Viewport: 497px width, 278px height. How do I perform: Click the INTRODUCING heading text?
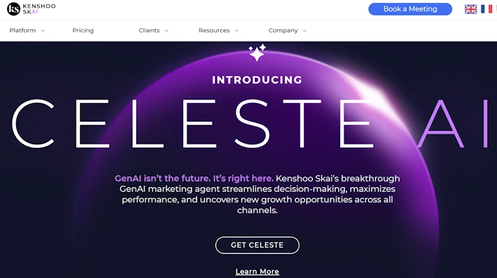tap(257, 80)
